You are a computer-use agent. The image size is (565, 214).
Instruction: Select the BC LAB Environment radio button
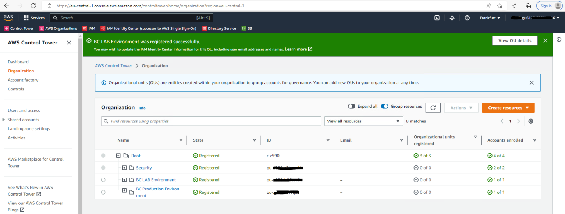[103, 180]
